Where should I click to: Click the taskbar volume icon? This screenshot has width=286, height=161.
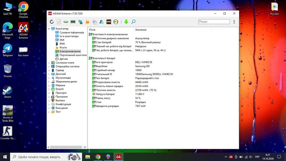[251, 157]
